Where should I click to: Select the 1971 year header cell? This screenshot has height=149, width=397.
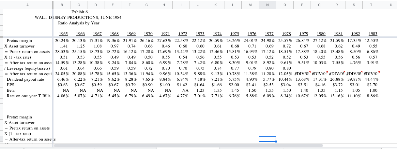165,34
